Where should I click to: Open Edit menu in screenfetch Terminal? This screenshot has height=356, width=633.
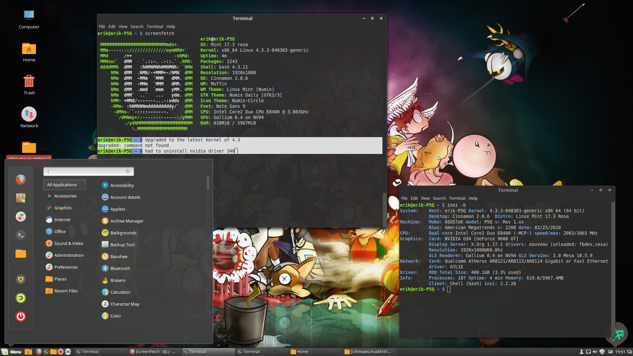click(112, 27)
